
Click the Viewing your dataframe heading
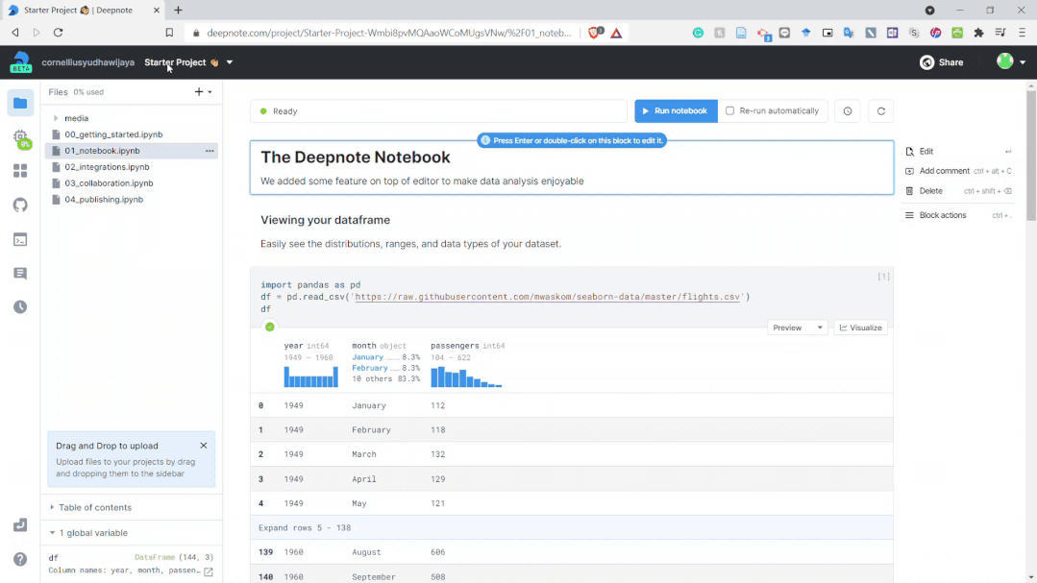point(326,220)
